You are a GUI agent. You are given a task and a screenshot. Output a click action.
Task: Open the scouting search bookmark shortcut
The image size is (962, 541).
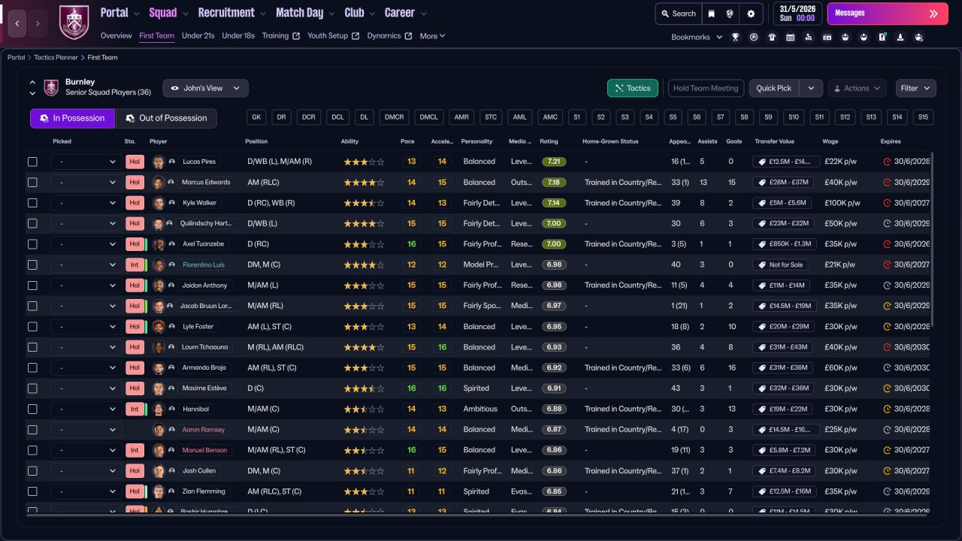809,37
